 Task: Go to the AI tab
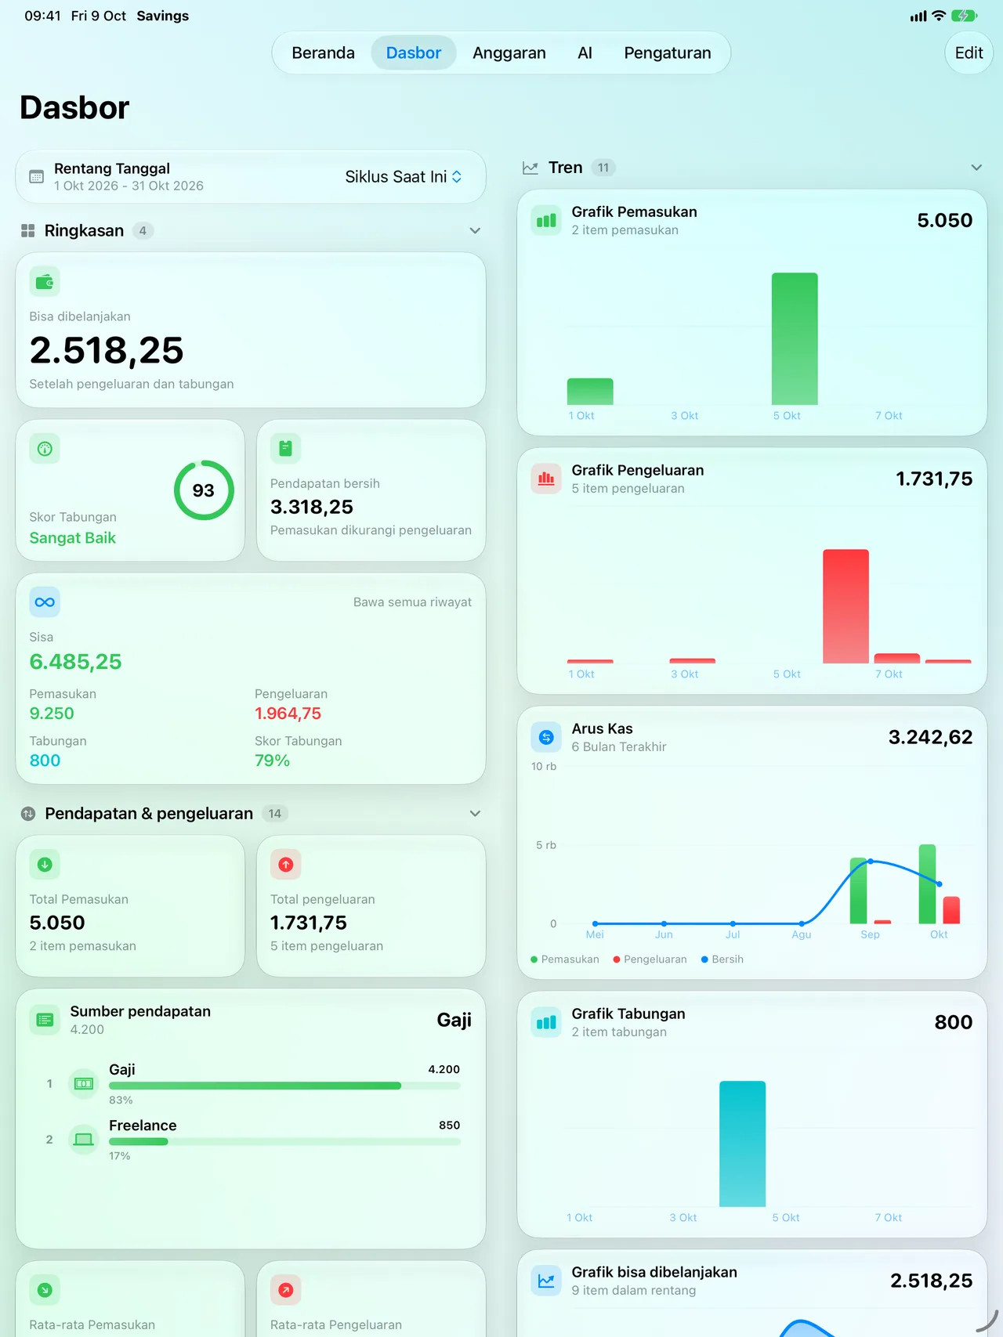click(585, 53)
